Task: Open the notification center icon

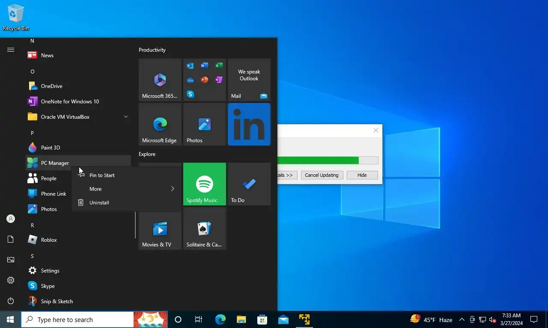Action: tap(534, 319)
